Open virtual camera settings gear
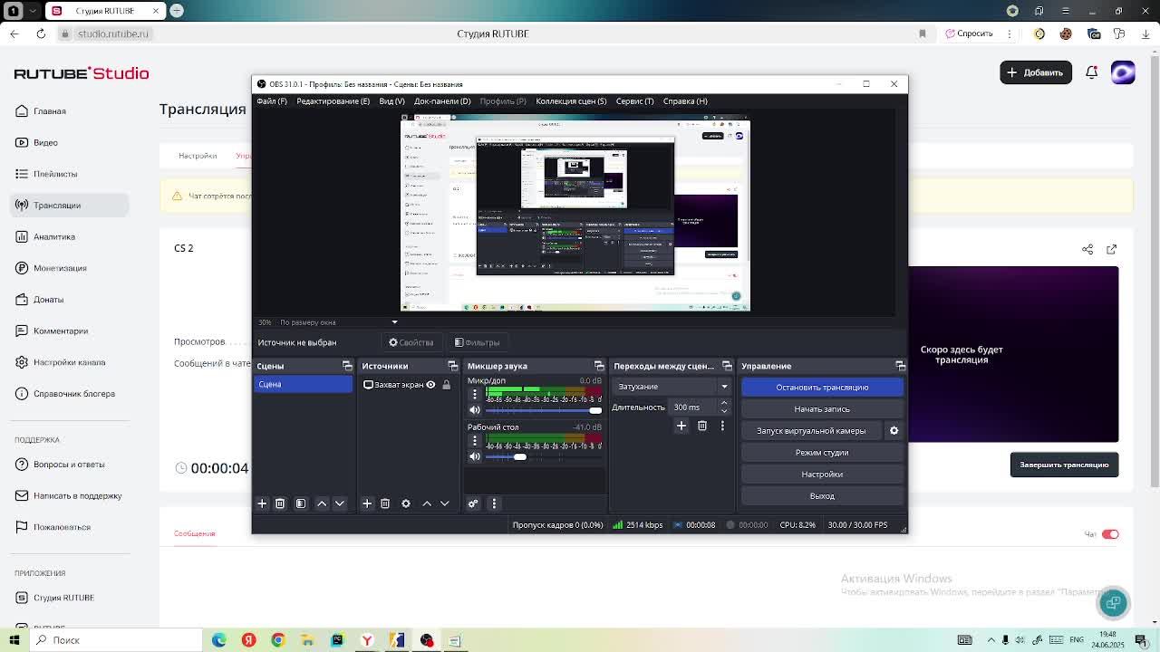The width and height of the screenshot is (1160, 652). [894, 431]
